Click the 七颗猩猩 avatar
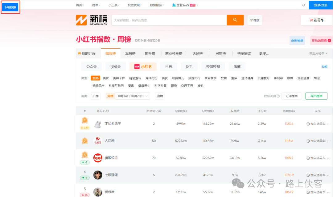The image size is (333, 197). coord(98,175)
